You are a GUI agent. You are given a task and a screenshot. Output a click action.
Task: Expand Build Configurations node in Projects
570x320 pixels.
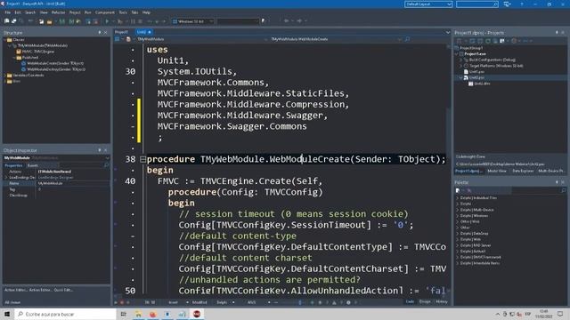pos(461,60)
